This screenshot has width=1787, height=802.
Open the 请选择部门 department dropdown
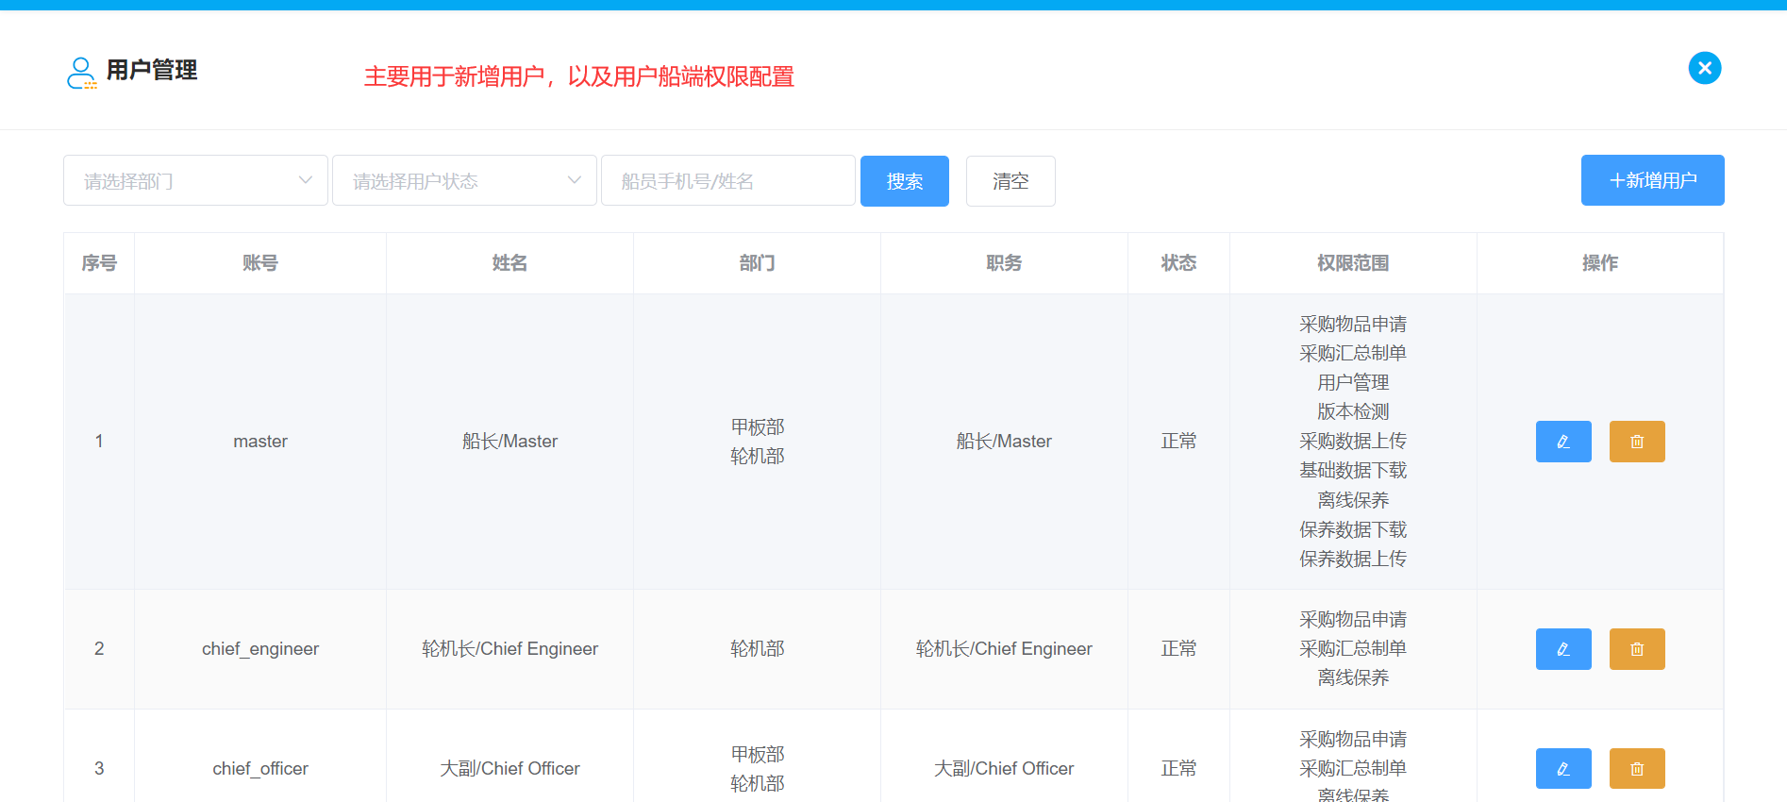[195, 180]
